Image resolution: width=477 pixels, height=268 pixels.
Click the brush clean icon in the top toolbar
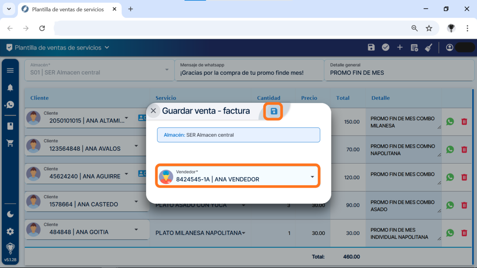(429, 48)
